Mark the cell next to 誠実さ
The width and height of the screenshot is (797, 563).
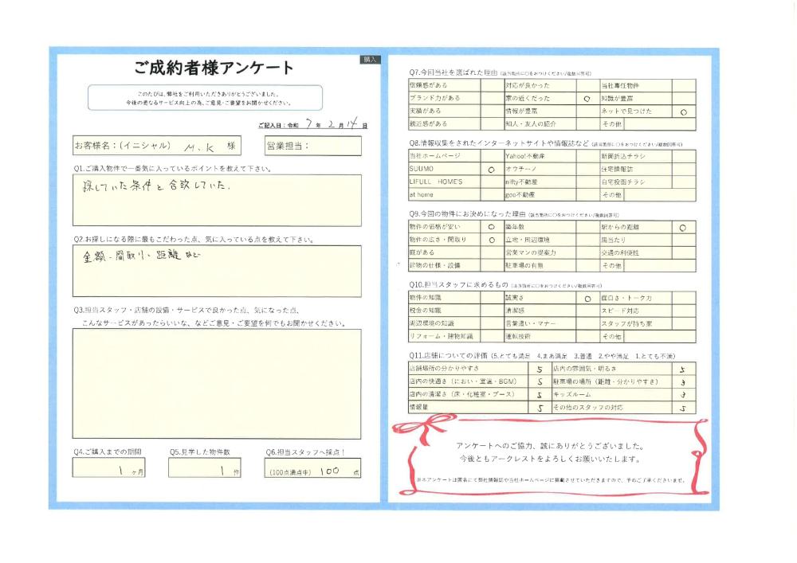587,298
